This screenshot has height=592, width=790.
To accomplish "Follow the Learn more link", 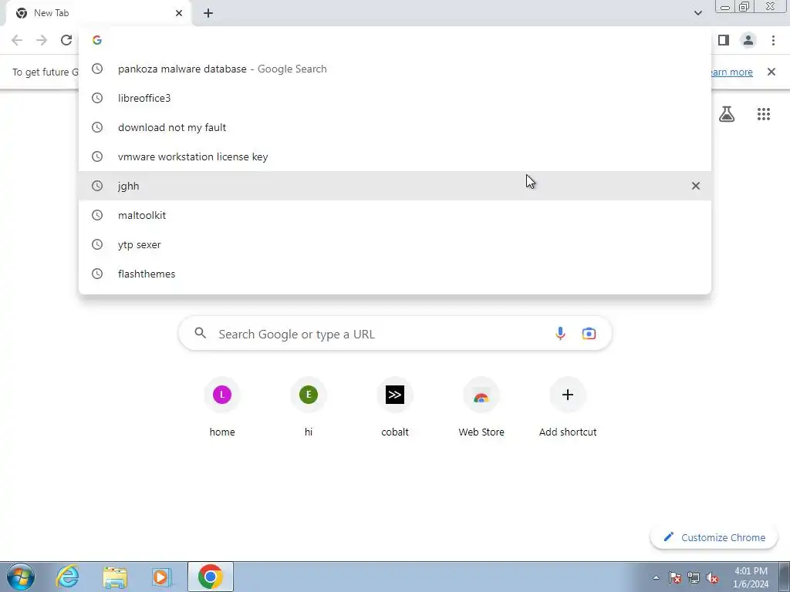I will (732, 72).
